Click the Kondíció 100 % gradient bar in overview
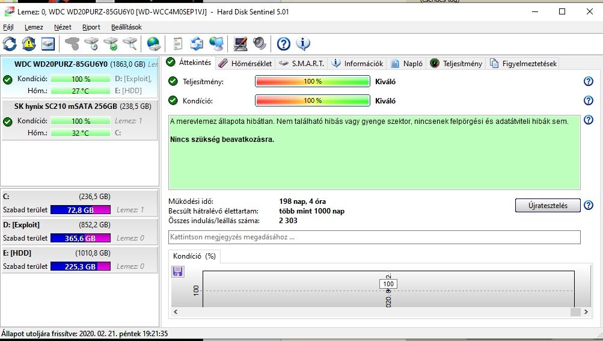603x341 pixels. (312, 100)
